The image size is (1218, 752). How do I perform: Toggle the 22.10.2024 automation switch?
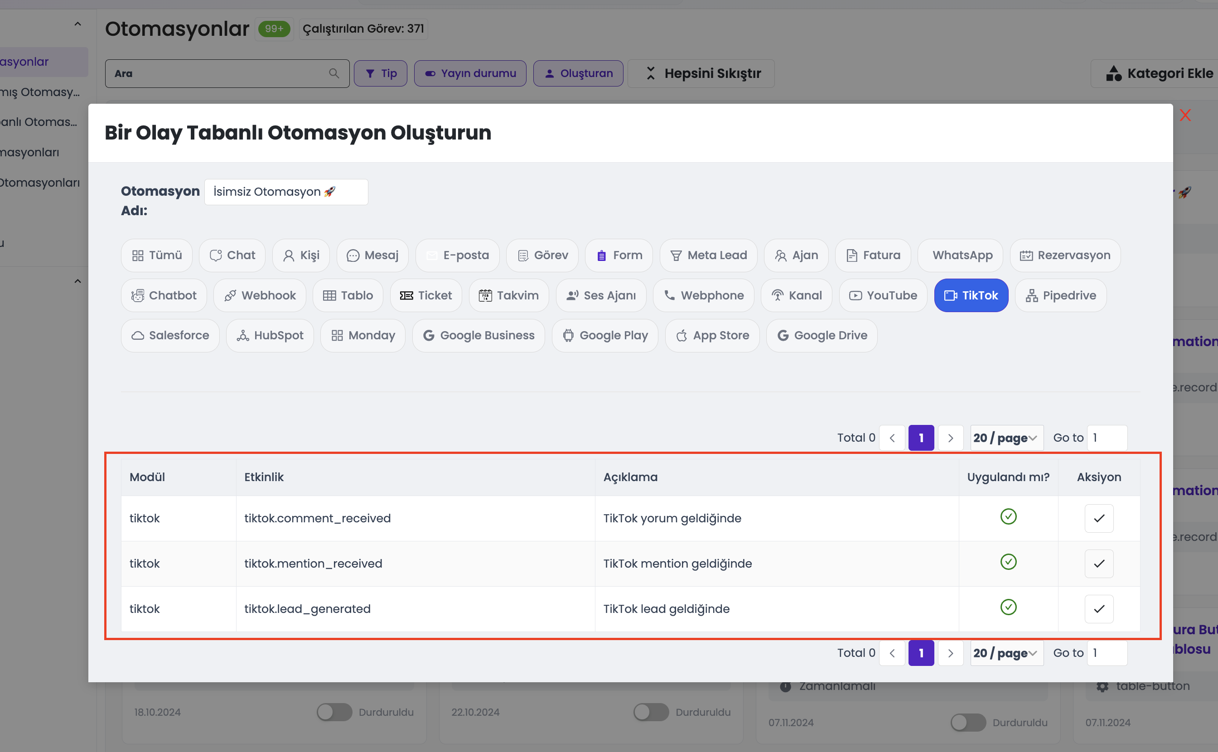(x=651, y=712)
